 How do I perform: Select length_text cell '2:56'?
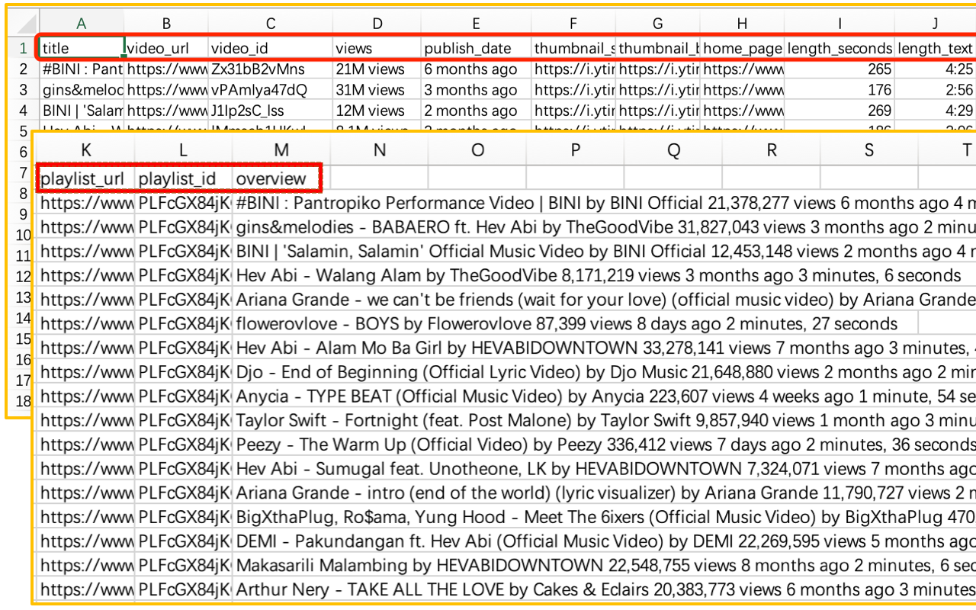coord(935,90)
